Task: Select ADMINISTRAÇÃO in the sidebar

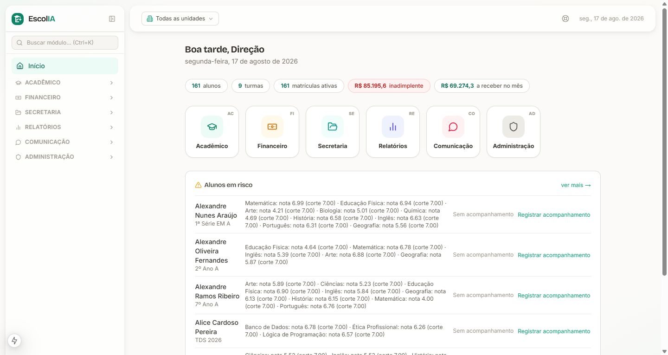Action: (65, 157)
